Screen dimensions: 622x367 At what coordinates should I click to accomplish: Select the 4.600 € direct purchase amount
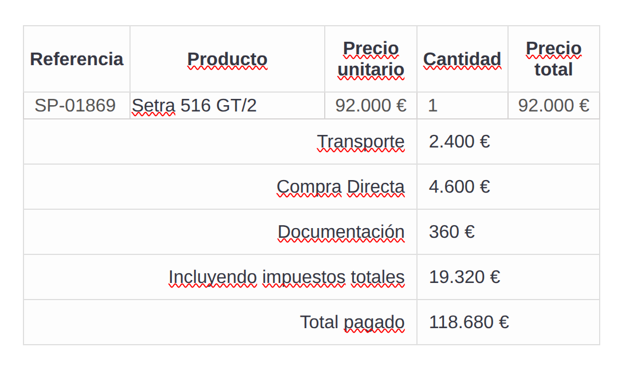point(459,187)
